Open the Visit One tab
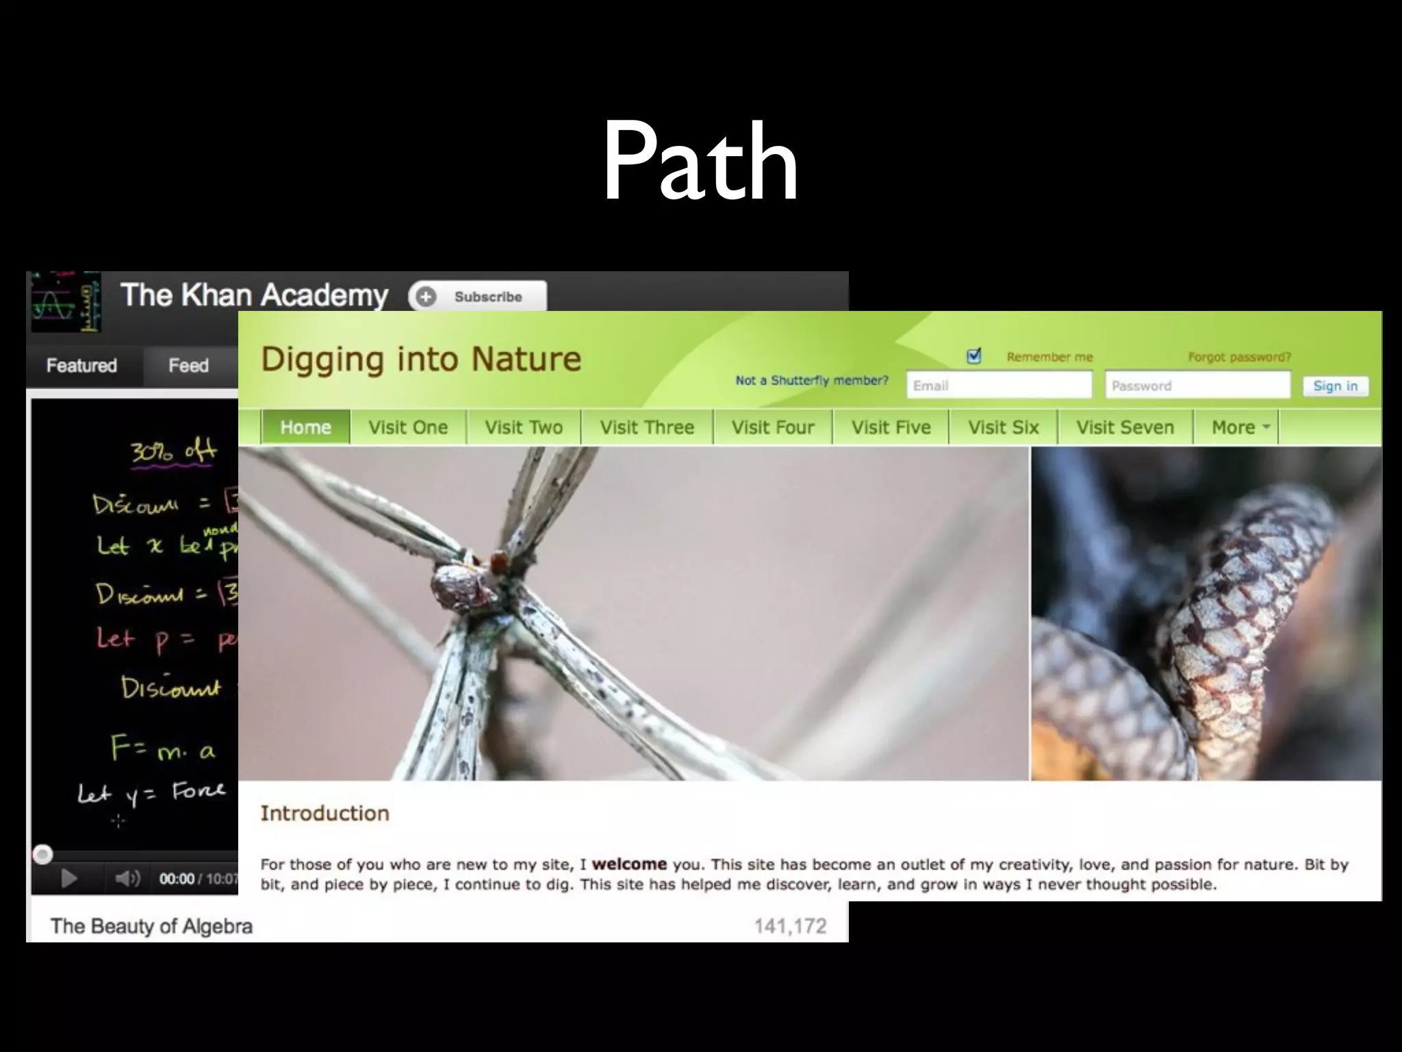The width and height of the screenshot is (1402, 1052). (x=408, y=427)
